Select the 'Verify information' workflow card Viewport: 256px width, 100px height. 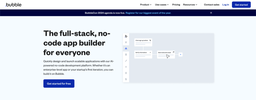click(x=143, y=55)
